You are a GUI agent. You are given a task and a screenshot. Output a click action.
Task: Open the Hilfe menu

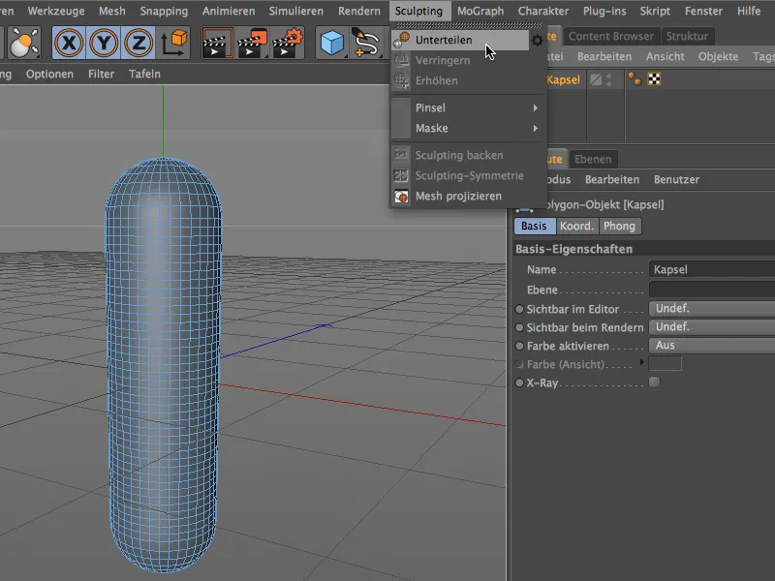748,11
